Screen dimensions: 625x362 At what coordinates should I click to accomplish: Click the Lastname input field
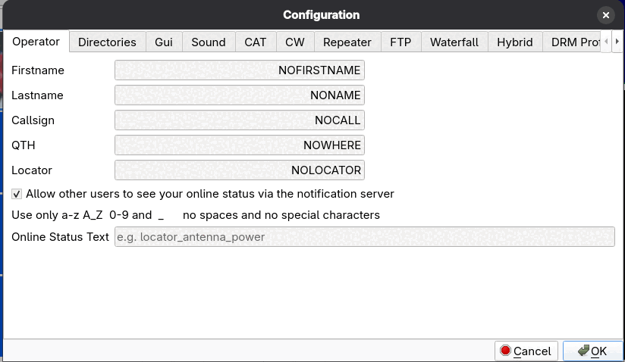pyautogui.click(x=240, y=95)
